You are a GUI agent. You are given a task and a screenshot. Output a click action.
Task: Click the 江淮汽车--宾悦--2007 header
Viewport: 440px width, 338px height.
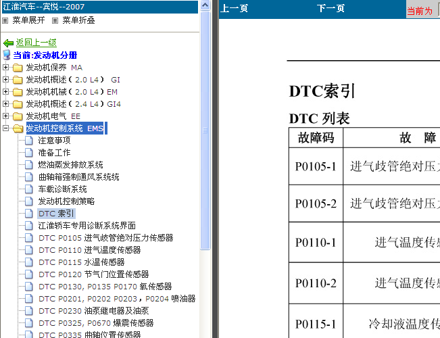tap(100, 7)
